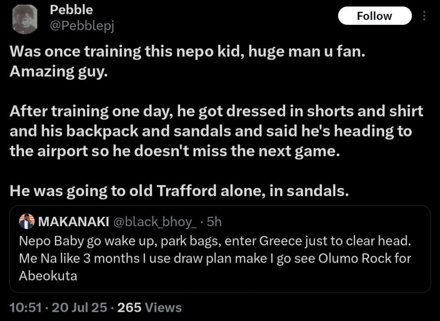Open the 10:51 post time
The width and height of the screenshot is (440, 321).
click(25, 307)
